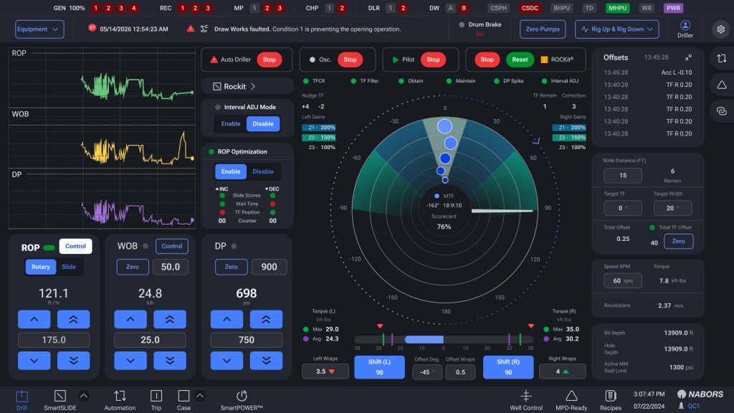734x413 pixels.
Task: Disable ROP Optimization
Action: [263, 171]
